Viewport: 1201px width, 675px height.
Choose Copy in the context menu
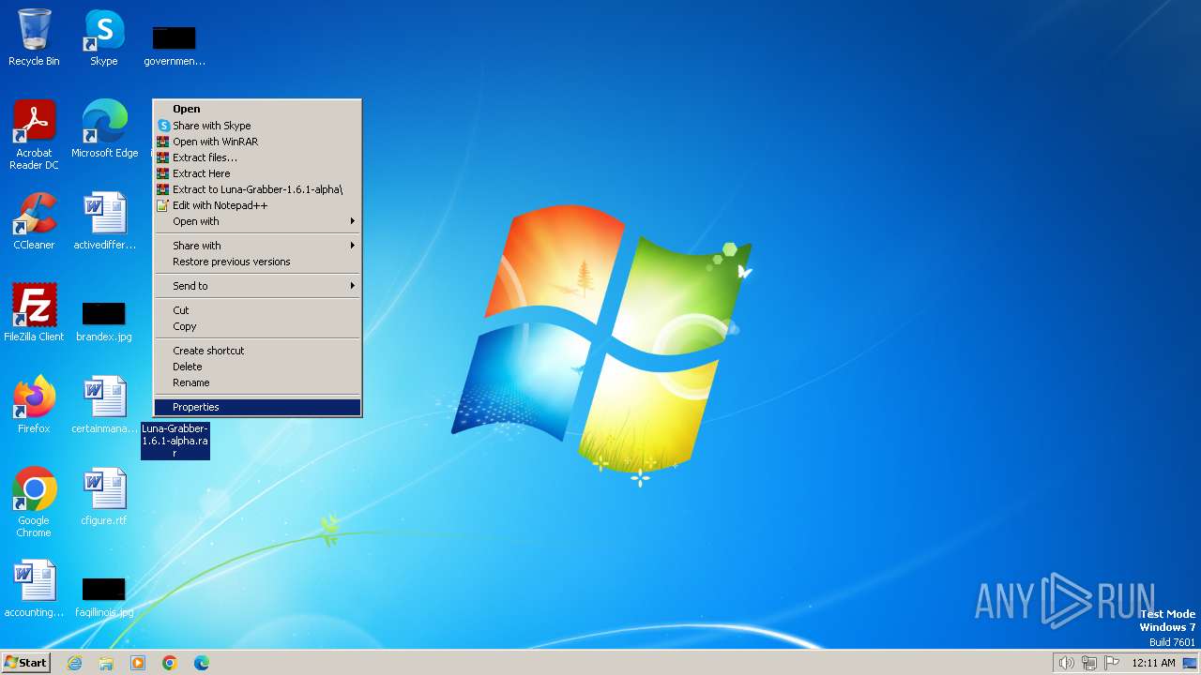pos(257,326)
